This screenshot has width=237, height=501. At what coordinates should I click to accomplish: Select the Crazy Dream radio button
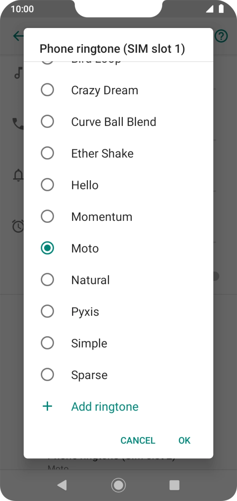(x=47, y=90)
